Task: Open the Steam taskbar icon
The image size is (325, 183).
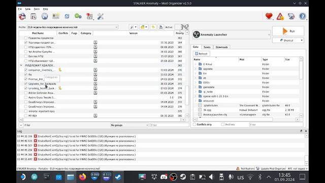Action: point(118,177)
